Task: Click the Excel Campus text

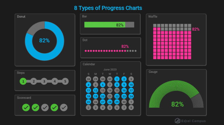Action: coord(194,121)
